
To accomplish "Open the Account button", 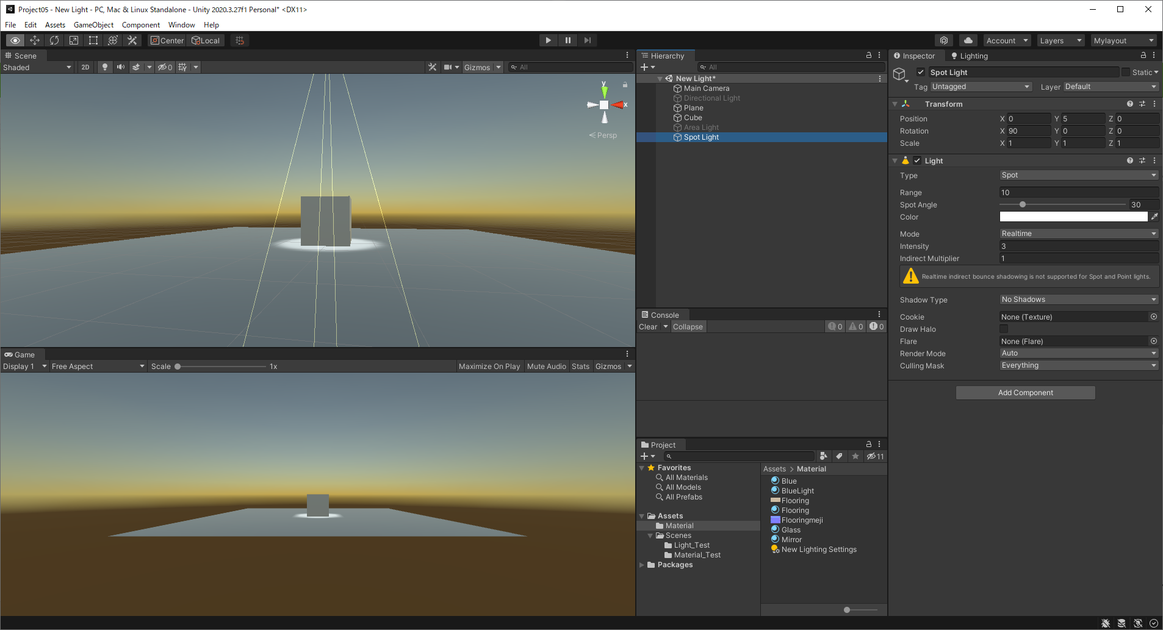I will click(x=1007, y=40).
